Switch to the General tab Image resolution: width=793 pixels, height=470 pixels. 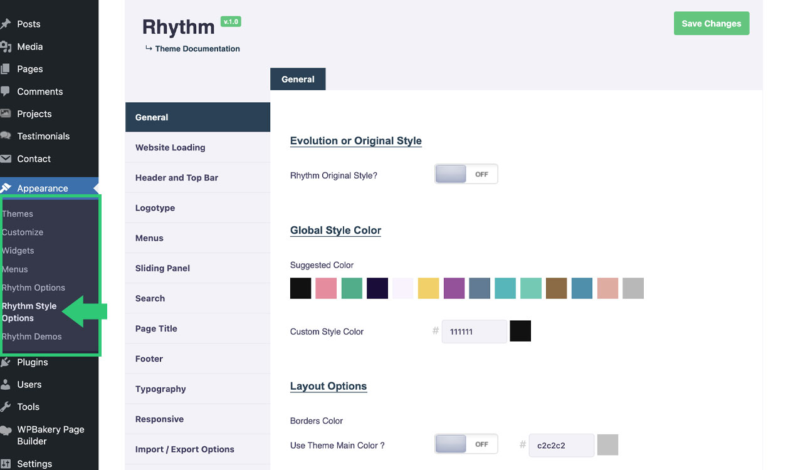(298, 79)
